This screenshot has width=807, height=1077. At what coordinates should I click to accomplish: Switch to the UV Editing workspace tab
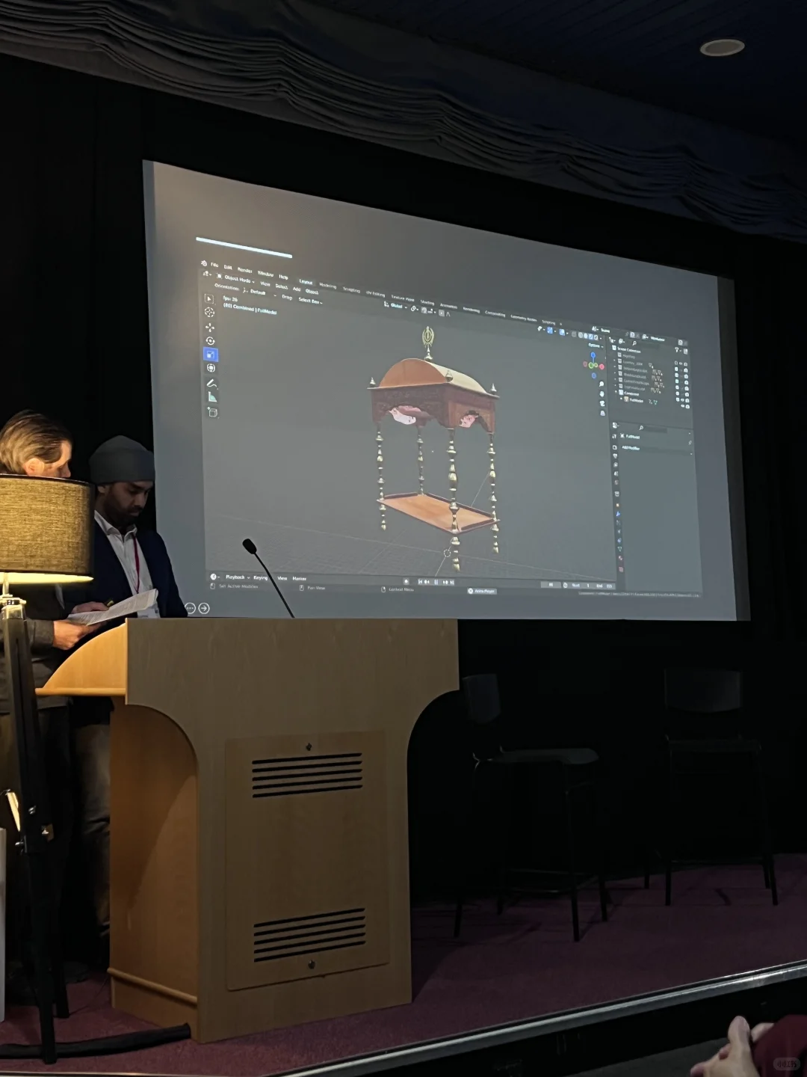pyautogui.click(x=375, y=294)
